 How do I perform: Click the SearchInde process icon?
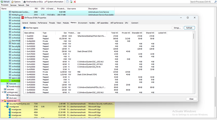(x=10, y=41)
